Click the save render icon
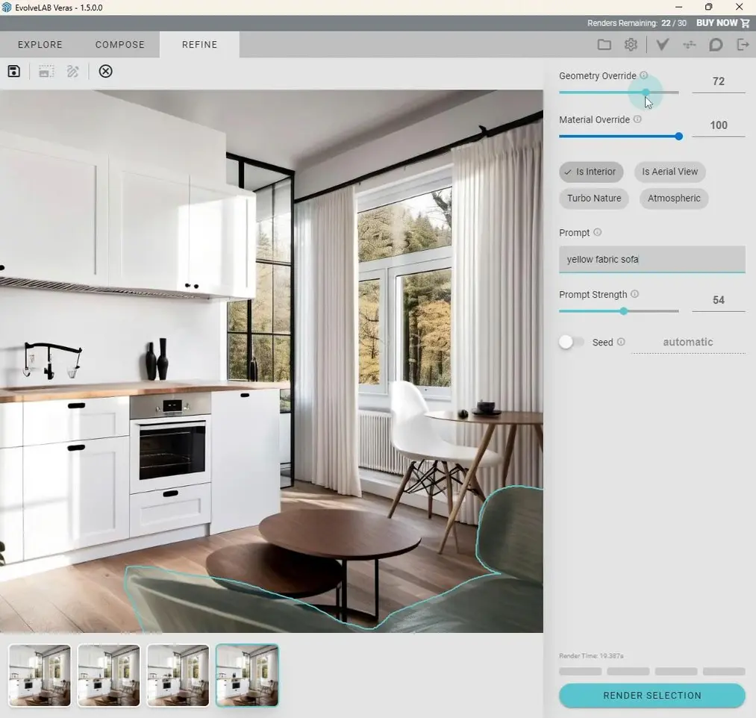This screenshot has width=756, height=718. pyautogui.click(x=13, y=72)
